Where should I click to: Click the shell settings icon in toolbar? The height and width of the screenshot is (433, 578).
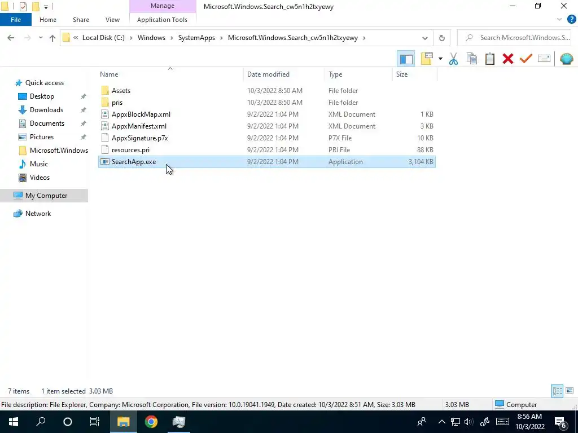566,59
